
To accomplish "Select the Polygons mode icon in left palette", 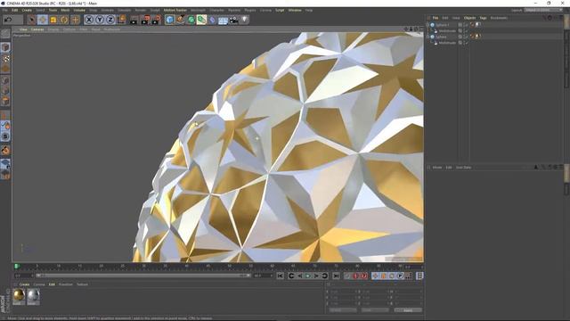I will click(x=5, y=101).
